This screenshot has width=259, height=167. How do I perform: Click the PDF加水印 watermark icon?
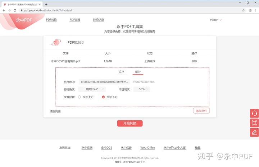click(56, 42)
